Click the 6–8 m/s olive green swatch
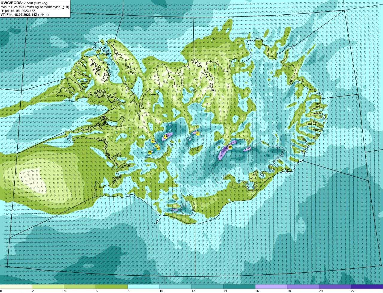The width and height of the screenshot is (383, 293). pyautogui.click(x=112, y=287)
